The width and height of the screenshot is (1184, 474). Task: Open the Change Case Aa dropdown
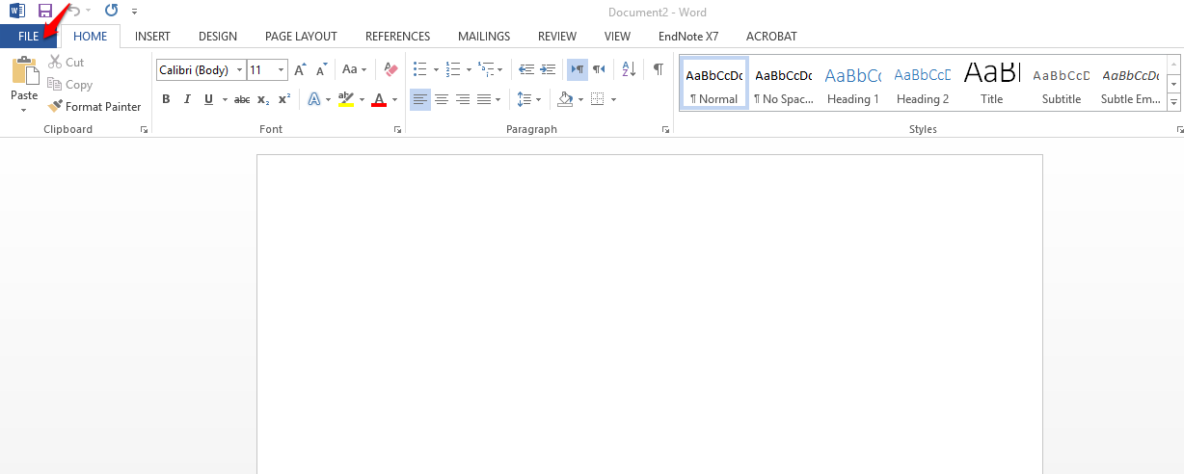[354, 70]
